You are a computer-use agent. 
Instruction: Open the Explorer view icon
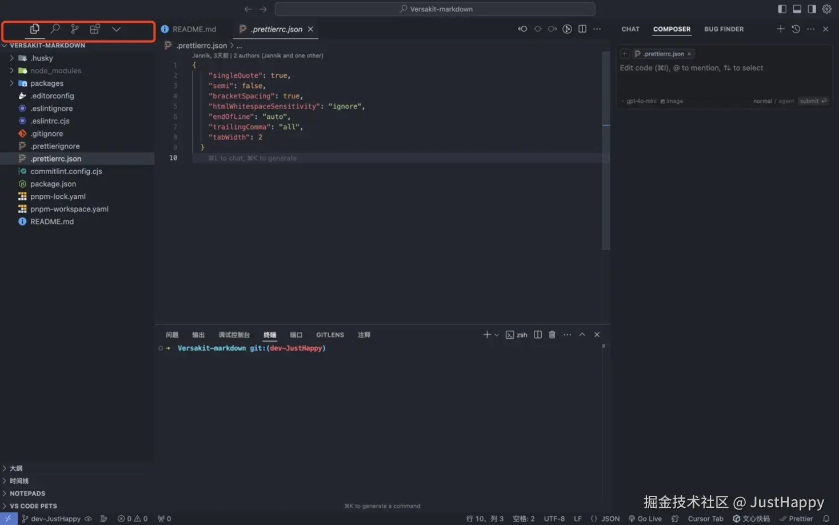point(35,29)
